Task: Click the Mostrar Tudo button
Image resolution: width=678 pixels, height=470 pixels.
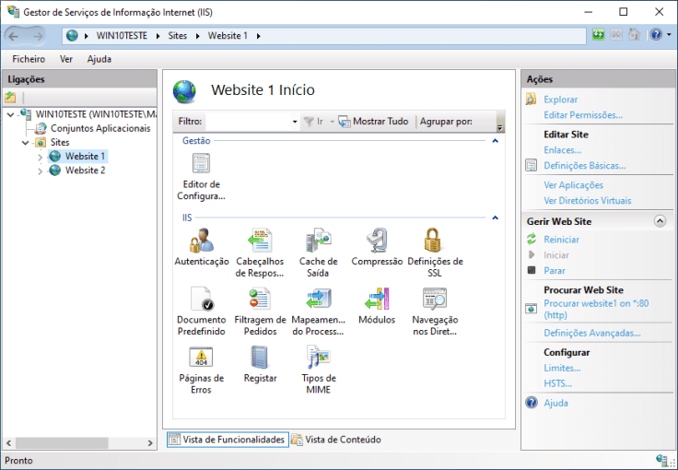Action: click(373, 122)
